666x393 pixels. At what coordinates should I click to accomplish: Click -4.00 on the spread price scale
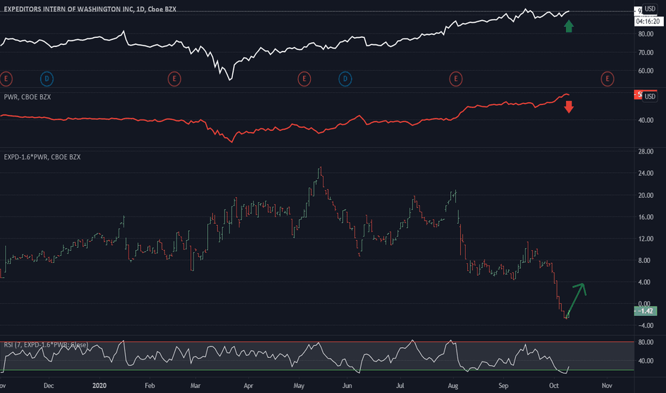(645, 325)
